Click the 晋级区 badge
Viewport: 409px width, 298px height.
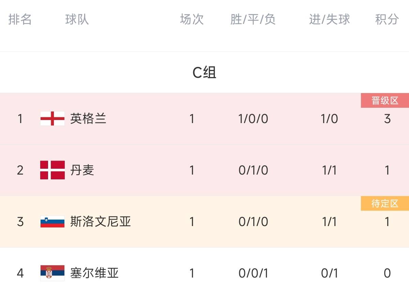[x=385, y=101]
